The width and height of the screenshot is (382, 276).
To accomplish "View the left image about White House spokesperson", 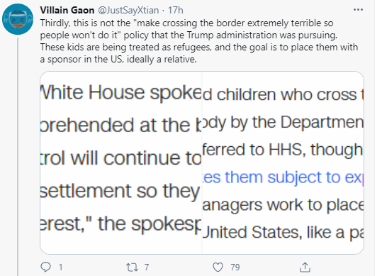I will 120,162.
